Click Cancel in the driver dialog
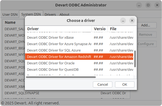This screenshot has height=106, width=162. point(102,85)
